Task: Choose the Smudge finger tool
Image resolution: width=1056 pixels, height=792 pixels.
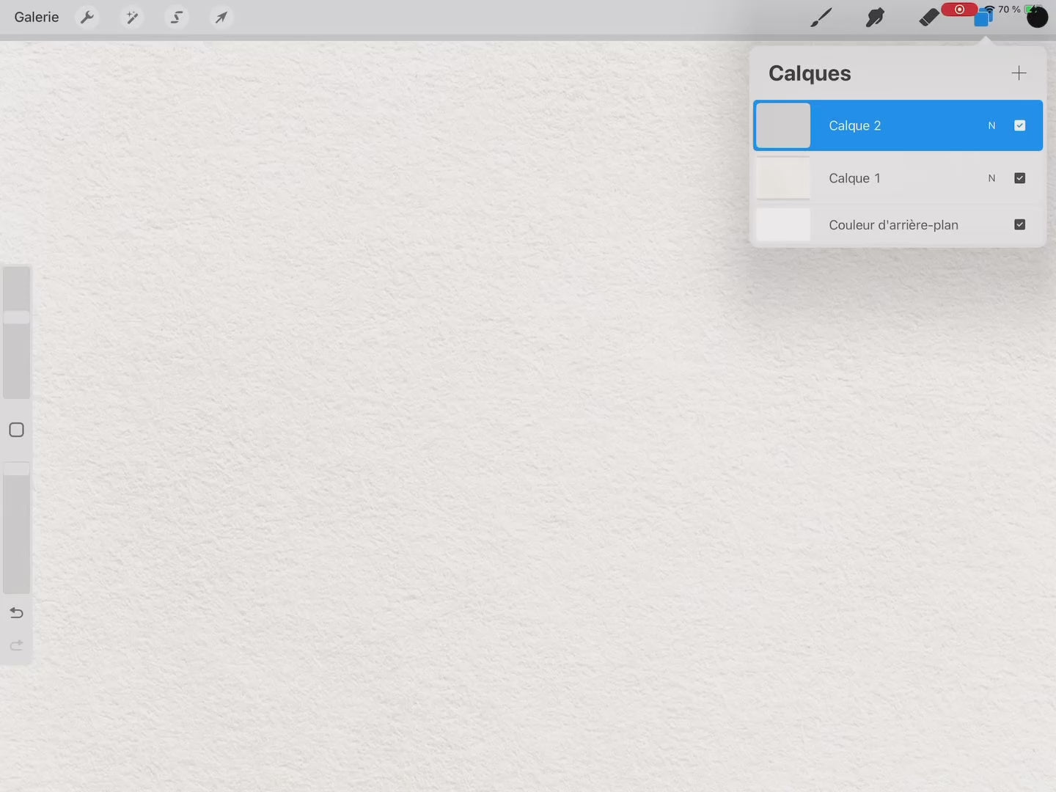Action: click(874, 17)
